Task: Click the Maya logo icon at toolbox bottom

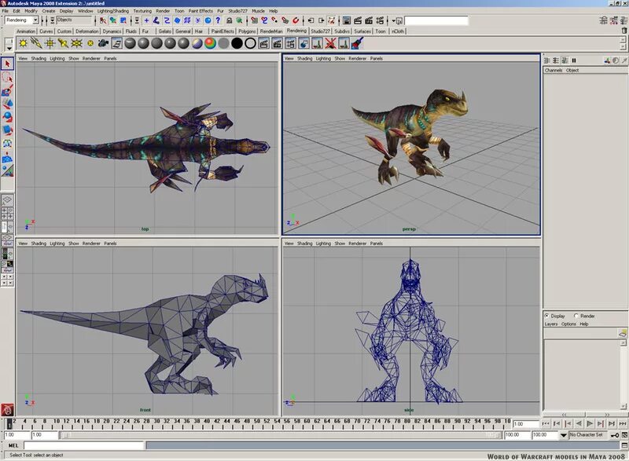Action: coord(7,409)
